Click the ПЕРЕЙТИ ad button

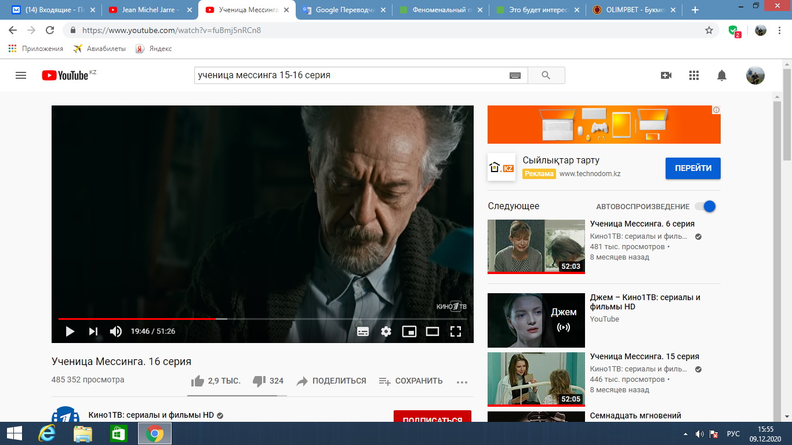pyautogui.click(x=693, y=168)
